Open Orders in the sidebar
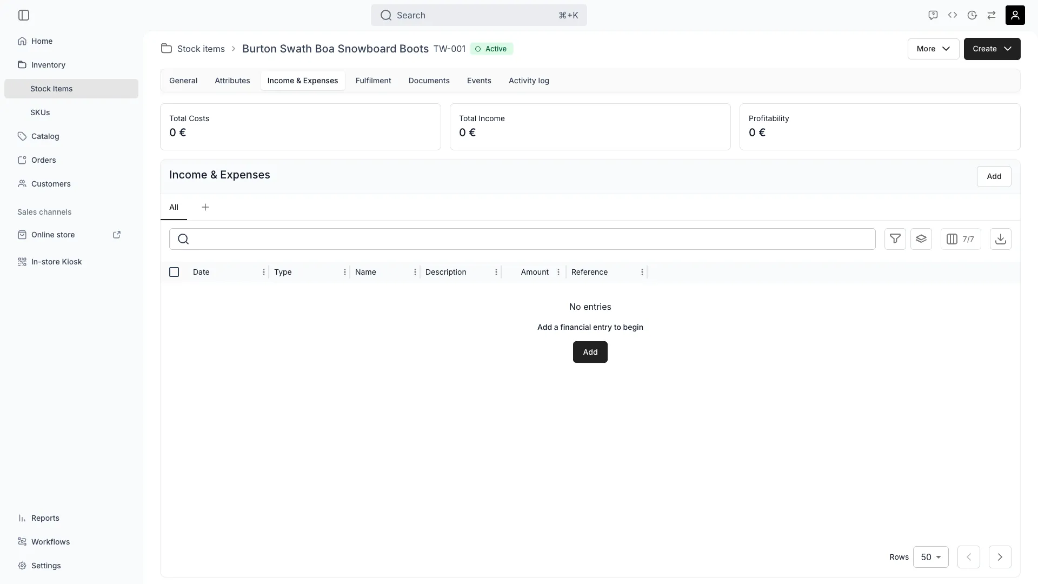Viewport: 1038px width, 584px height. tap(71, 160)
